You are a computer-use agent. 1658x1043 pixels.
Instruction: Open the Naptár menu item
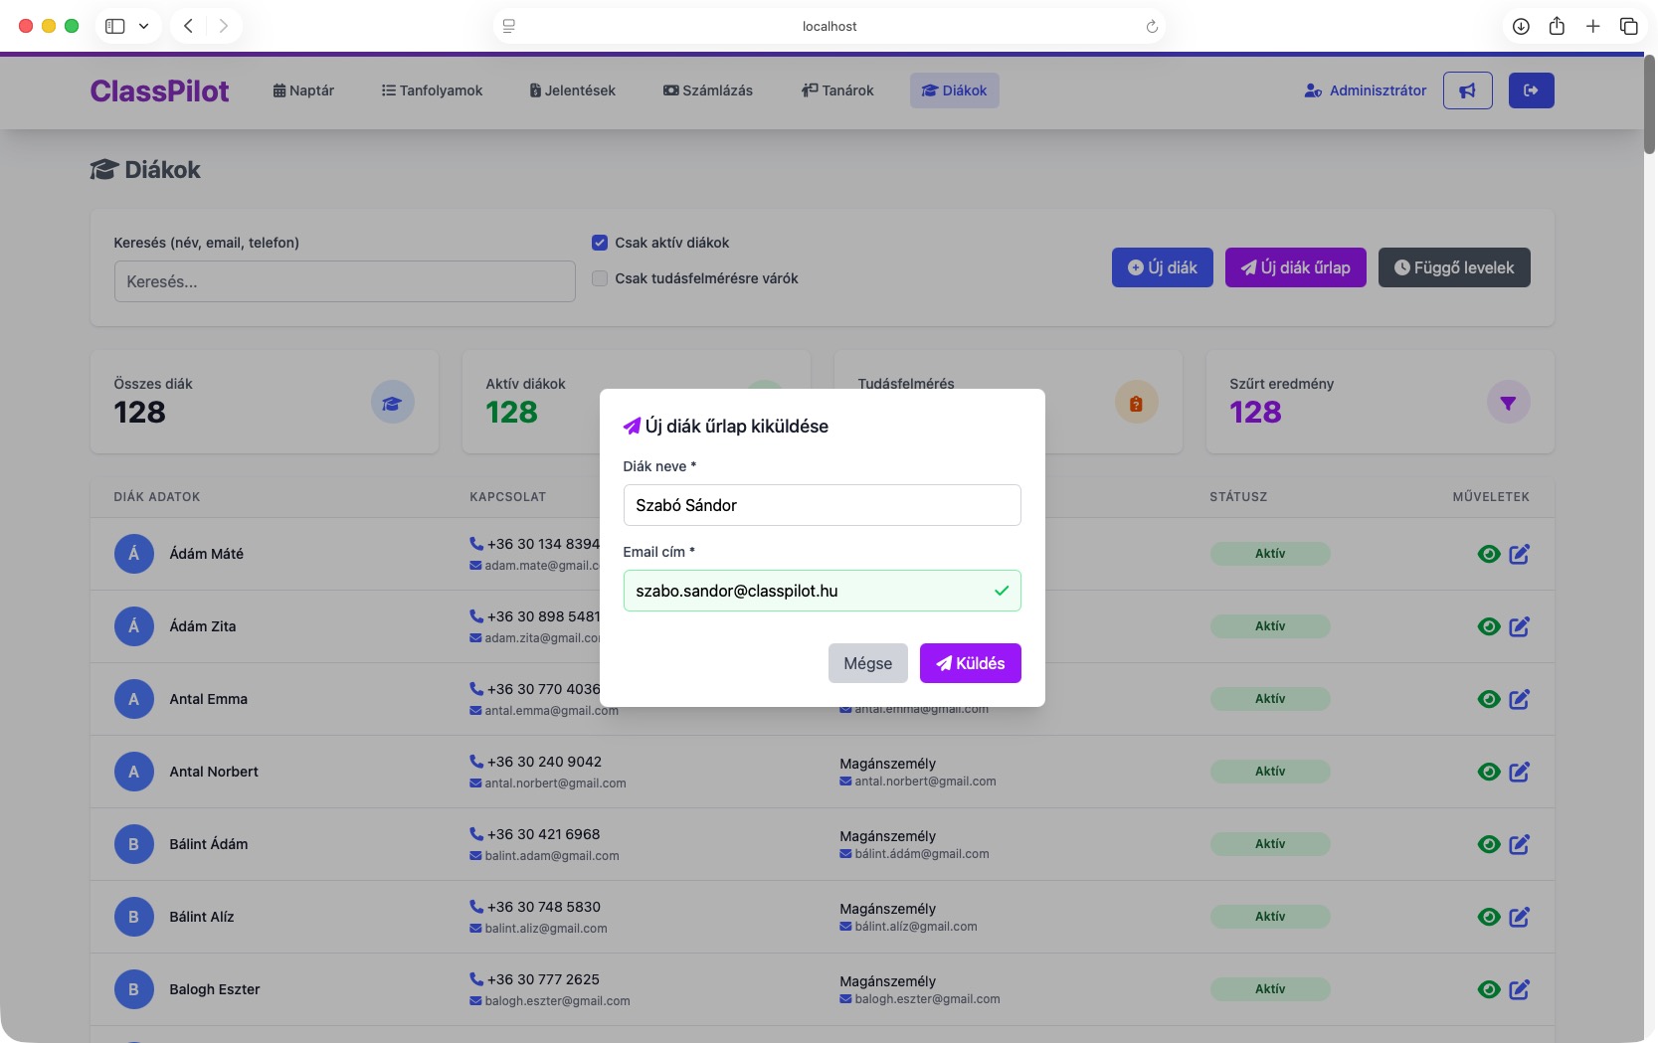[x=303, y=90]
